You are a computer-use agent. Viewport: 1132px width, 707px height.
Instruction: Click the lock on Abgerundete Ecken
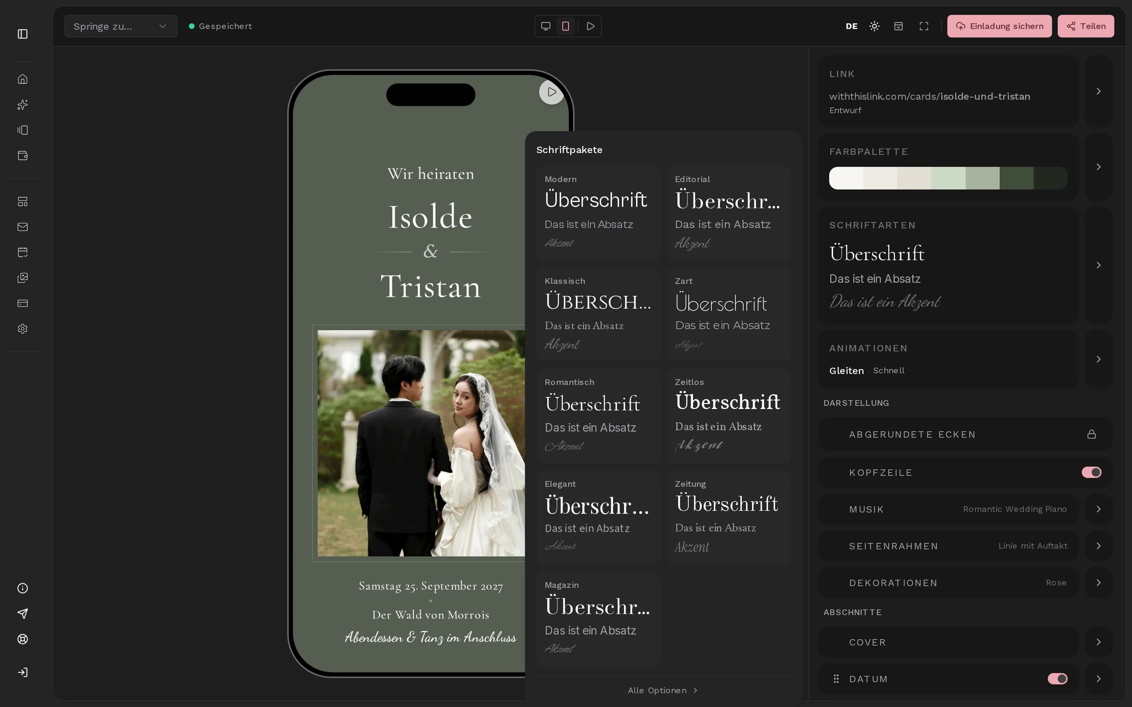[1091, 434]
